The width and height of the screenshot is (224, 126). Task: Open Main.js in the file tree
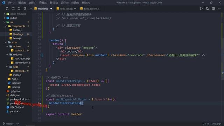click(17, 38)
